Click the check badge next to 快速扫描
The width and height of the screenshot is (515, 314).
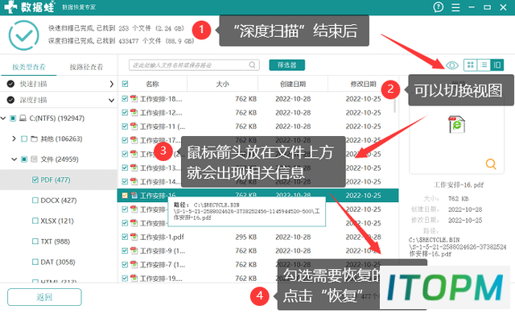point(10,84)
